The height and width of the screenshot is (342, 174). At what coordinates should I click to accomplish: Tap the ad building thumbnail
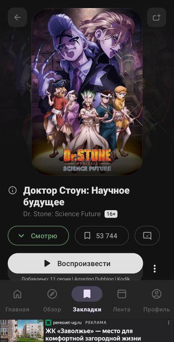pyautogui.click(x=22, y=330)
